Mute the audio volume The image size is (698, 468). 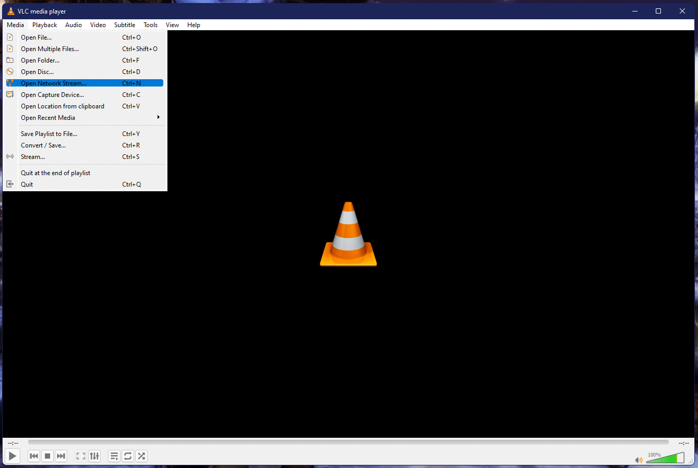click(x=639, y=460)
